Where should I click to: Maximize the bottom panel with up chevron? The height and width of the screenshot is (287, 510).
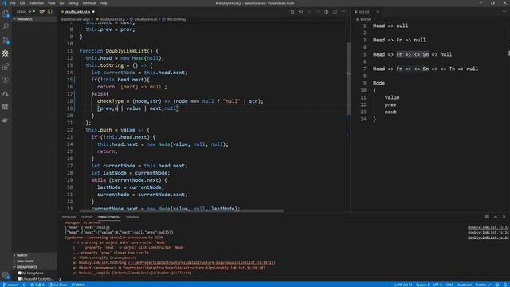point(496,217)
